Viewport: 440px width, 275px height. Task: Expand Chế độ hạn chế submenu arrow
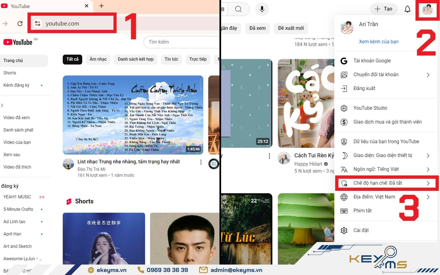[428, 183]
